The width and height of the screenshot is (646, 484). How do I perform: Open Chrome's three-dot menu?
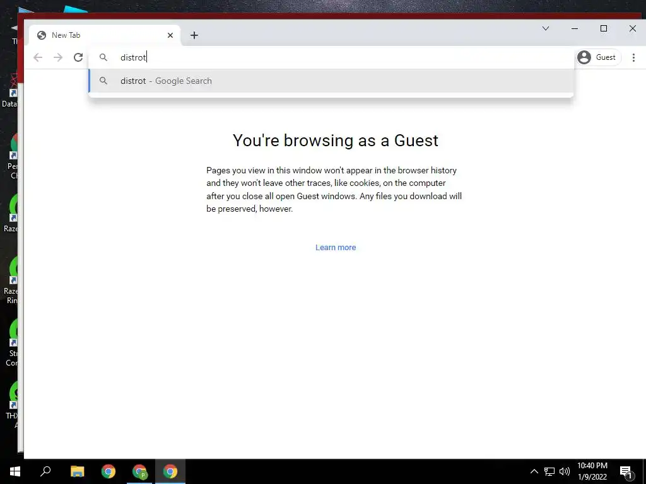[x=633, y=57]
